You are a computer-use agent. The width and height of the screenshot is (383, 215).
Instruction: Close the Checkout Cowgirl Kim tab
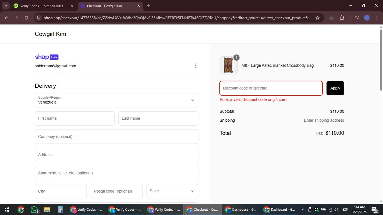[139, 6]
